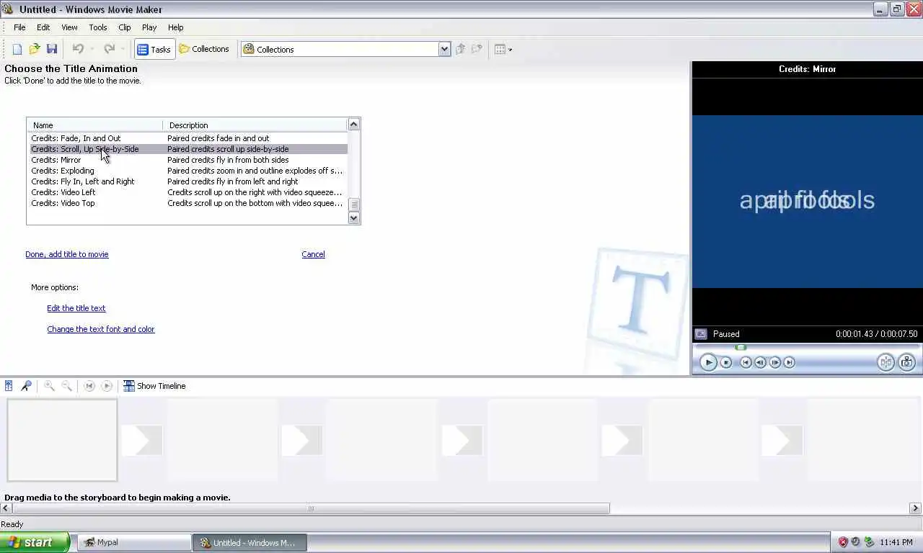Select the first empty storyboard clip cell
923x553 pixels.
point(62,441)
